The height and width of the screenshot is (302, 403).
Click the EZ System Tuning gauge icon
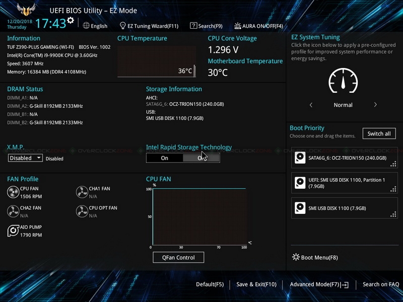click(343, 81)
